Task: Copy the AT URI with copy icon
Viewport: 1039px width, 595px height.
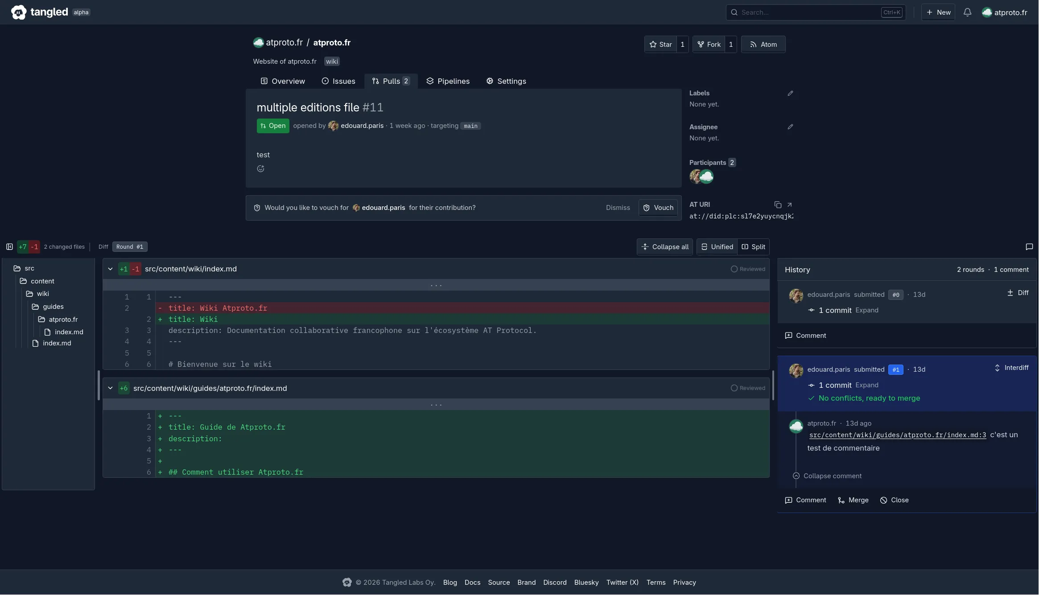Action: tap(778, 205)
